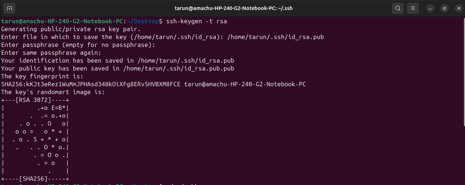Click the typed /home/tarun/.ssh/id_rsa.pub save path
This screenshot has height=185, width=465.
(276, 37)
